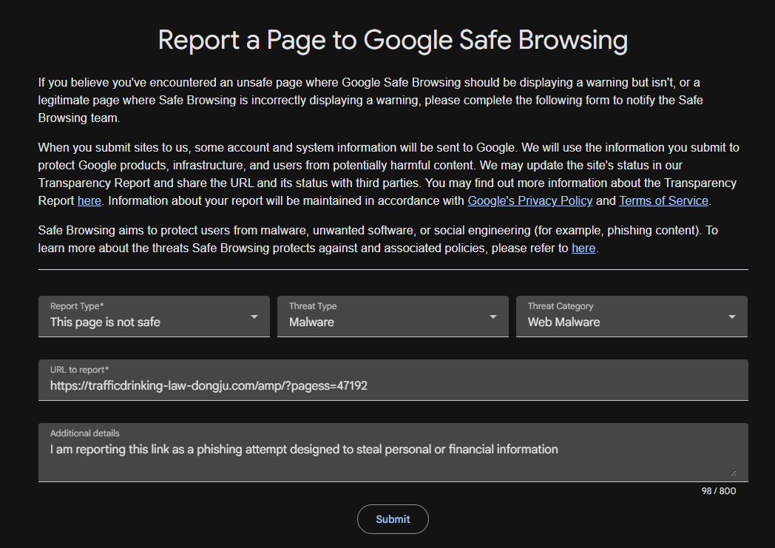
Task: Click the URL to report field
Action: [x=393, y=380]
